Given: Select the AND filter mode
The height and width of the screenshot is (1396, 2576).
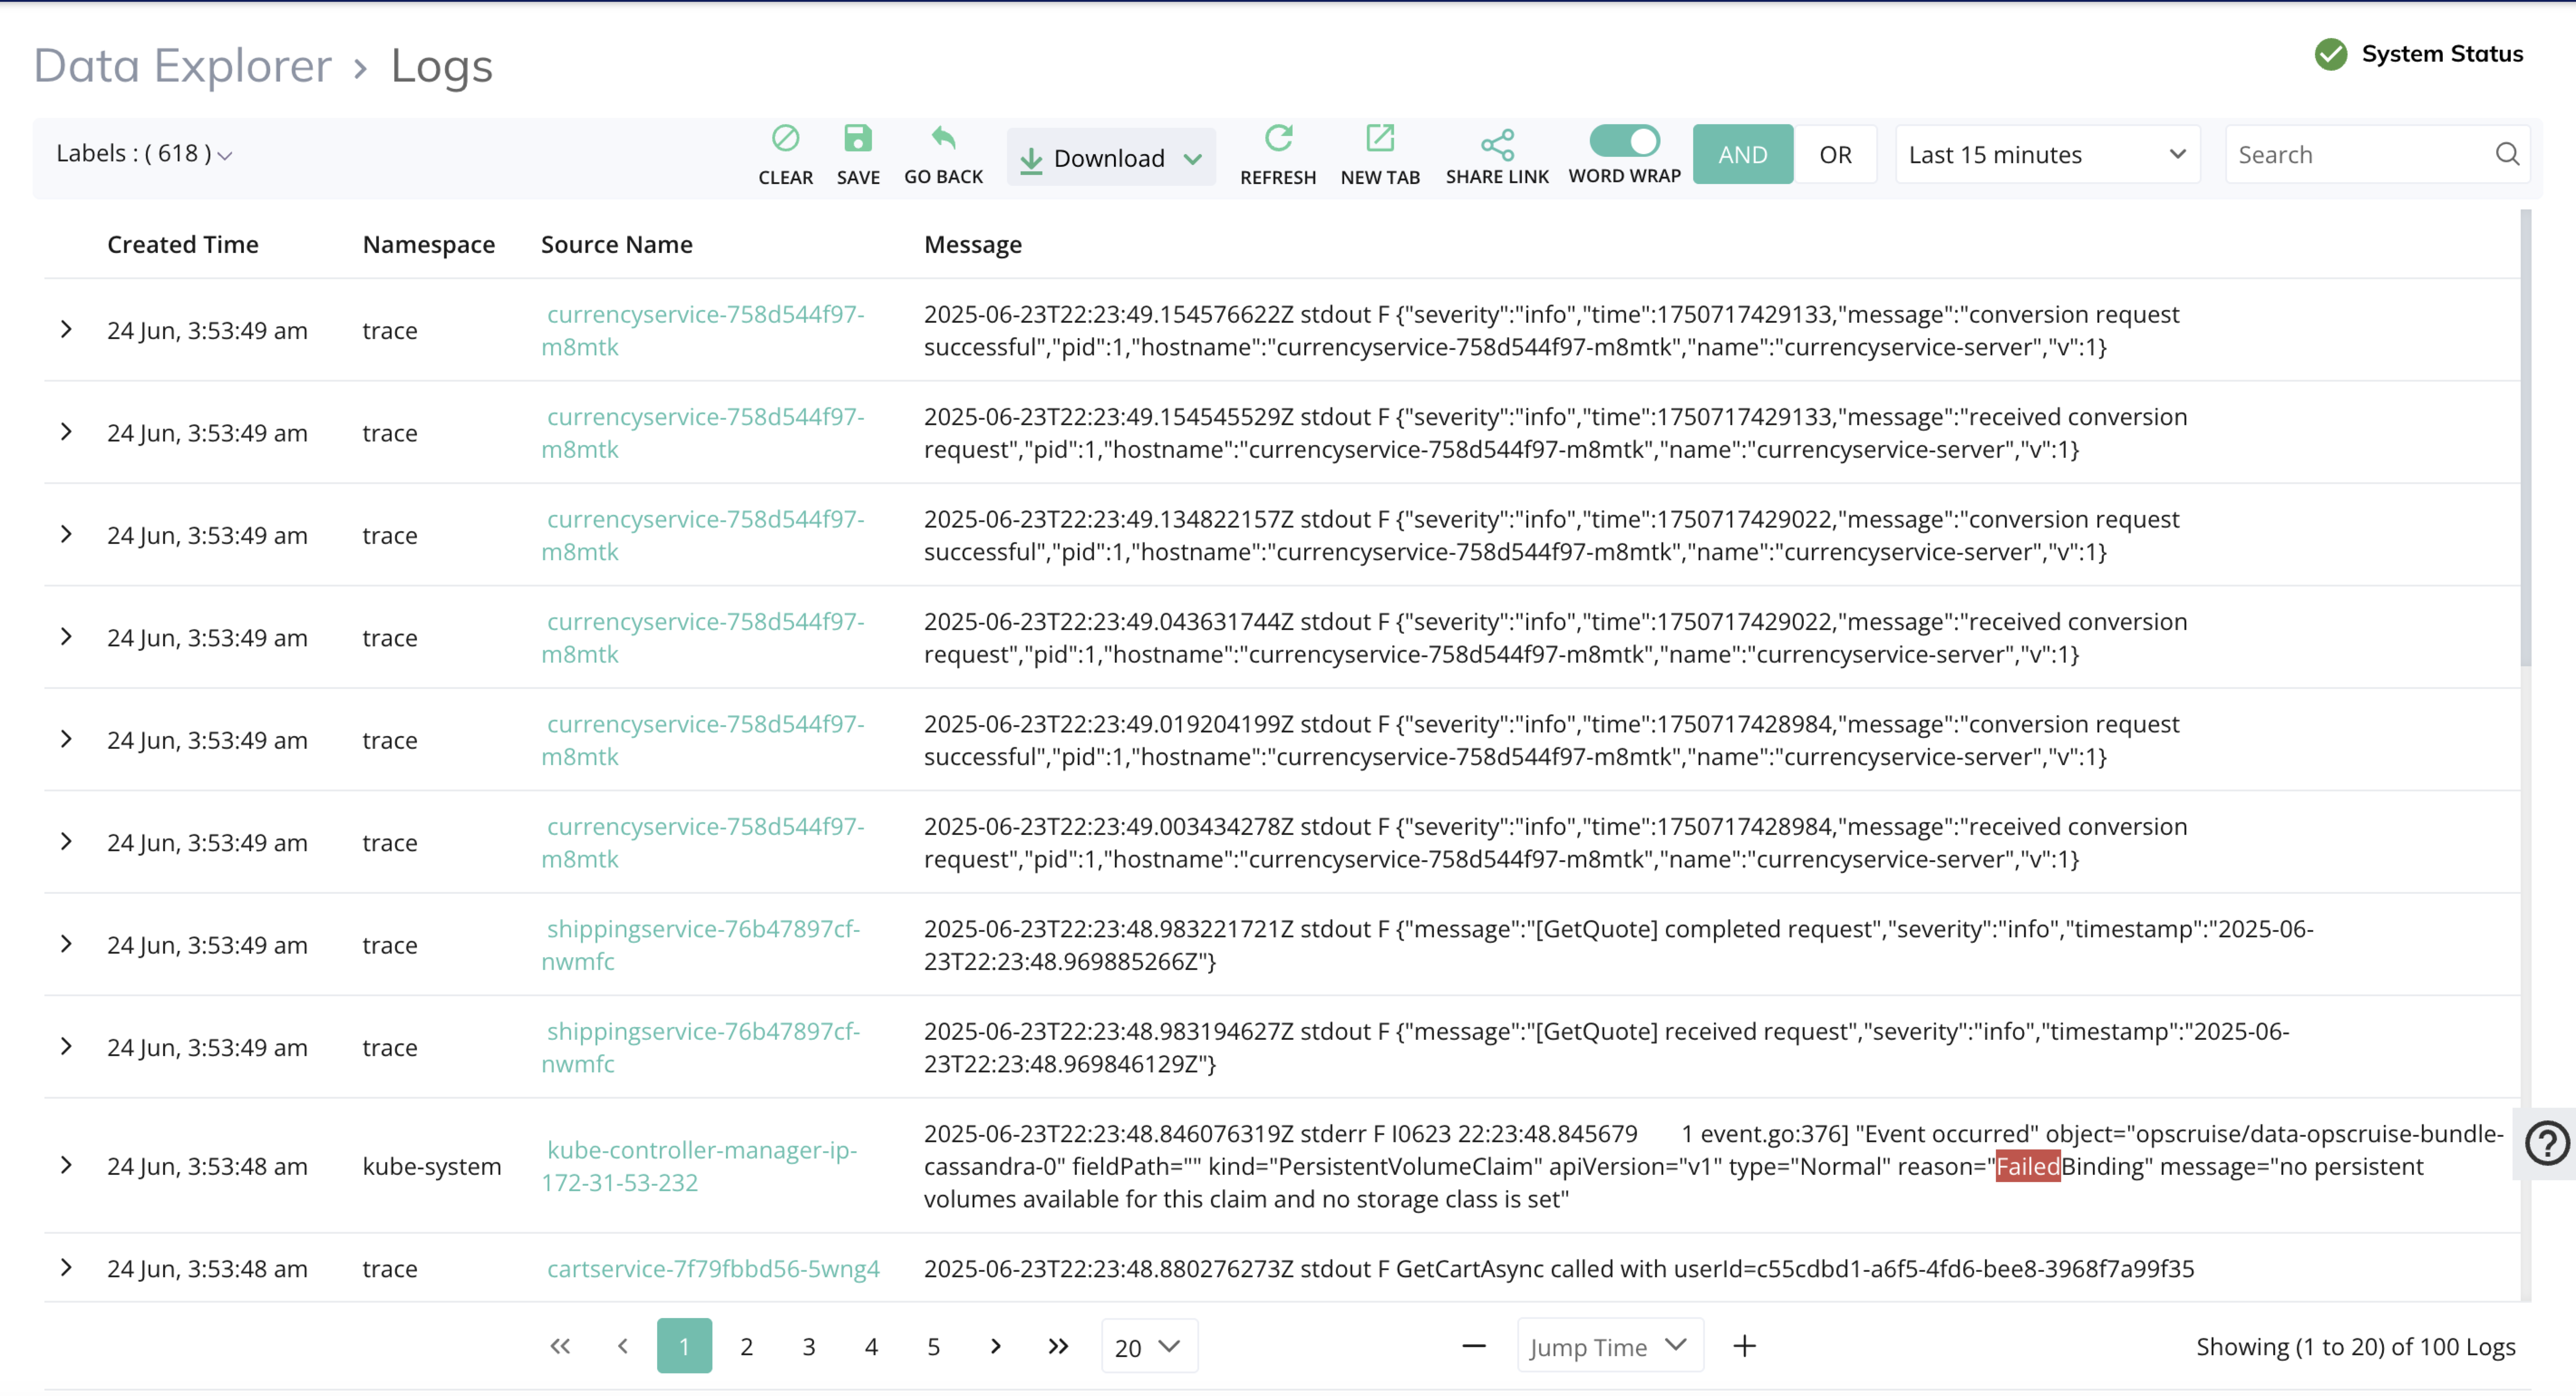Looking at the screenshot, I should coord(1743,154).
